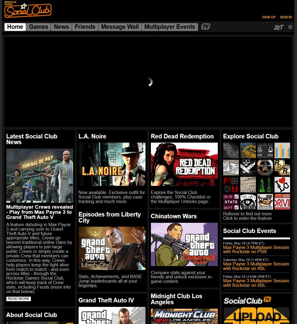This screenshot has height=324, width=297.
Task: Open the Friday May 25 XBL session link
Action: click(256, 283)
